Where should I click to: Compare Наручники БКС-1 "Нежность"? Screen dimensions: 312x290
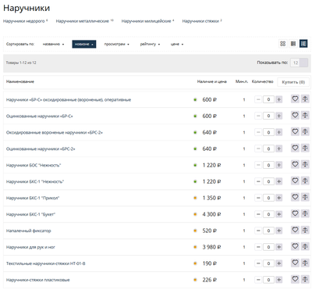coord(305,181)
